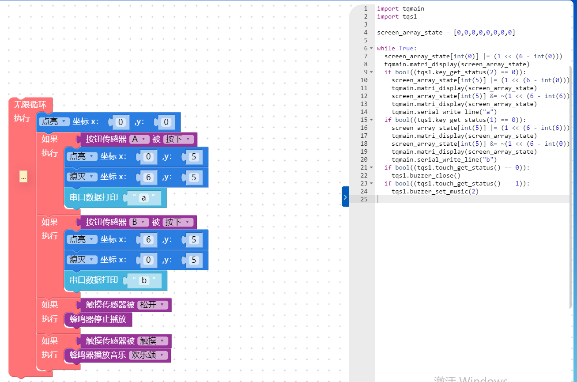Open the 松开 touch sensor dropdown
The height and width of the screenshot is (382, 577).
153,305
